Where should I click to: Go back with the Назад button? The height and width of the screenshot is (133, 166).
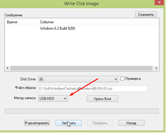pos(131,123)
